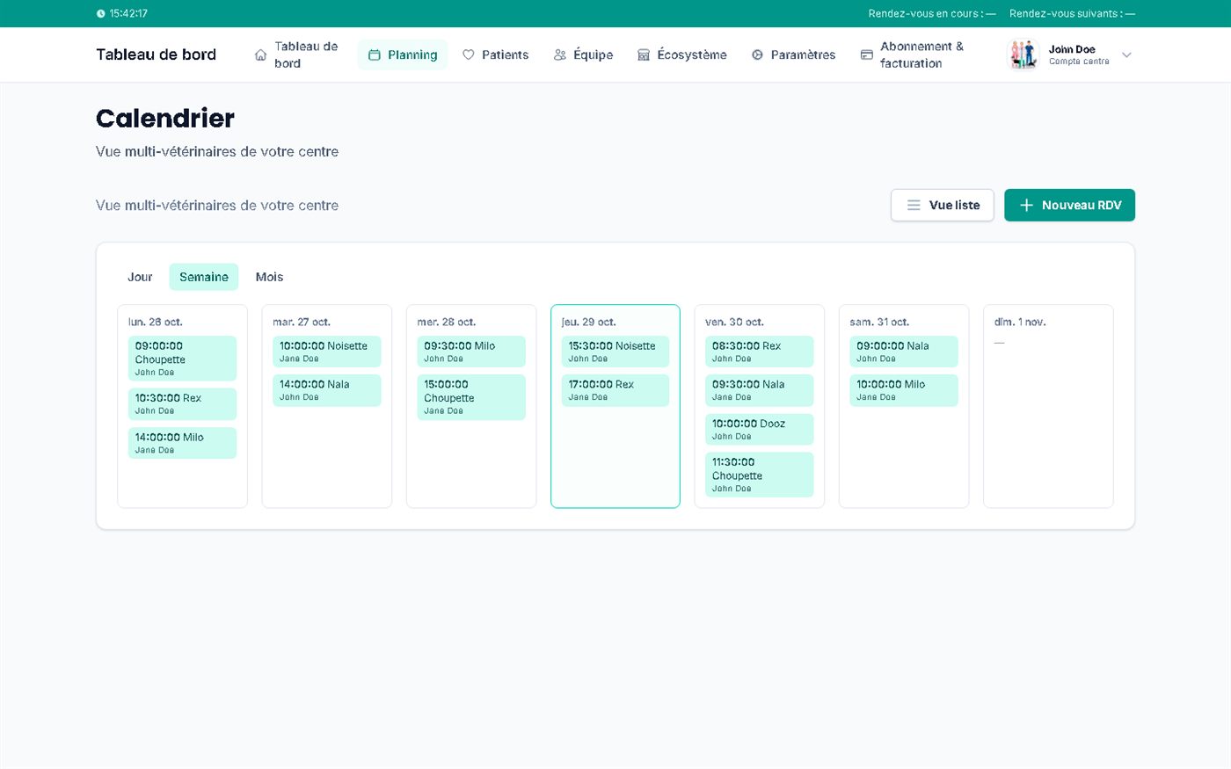Screen dimensions: 1231x769
Task: Click the ven. 30 oct. day header
Action: tap(734, 323)
